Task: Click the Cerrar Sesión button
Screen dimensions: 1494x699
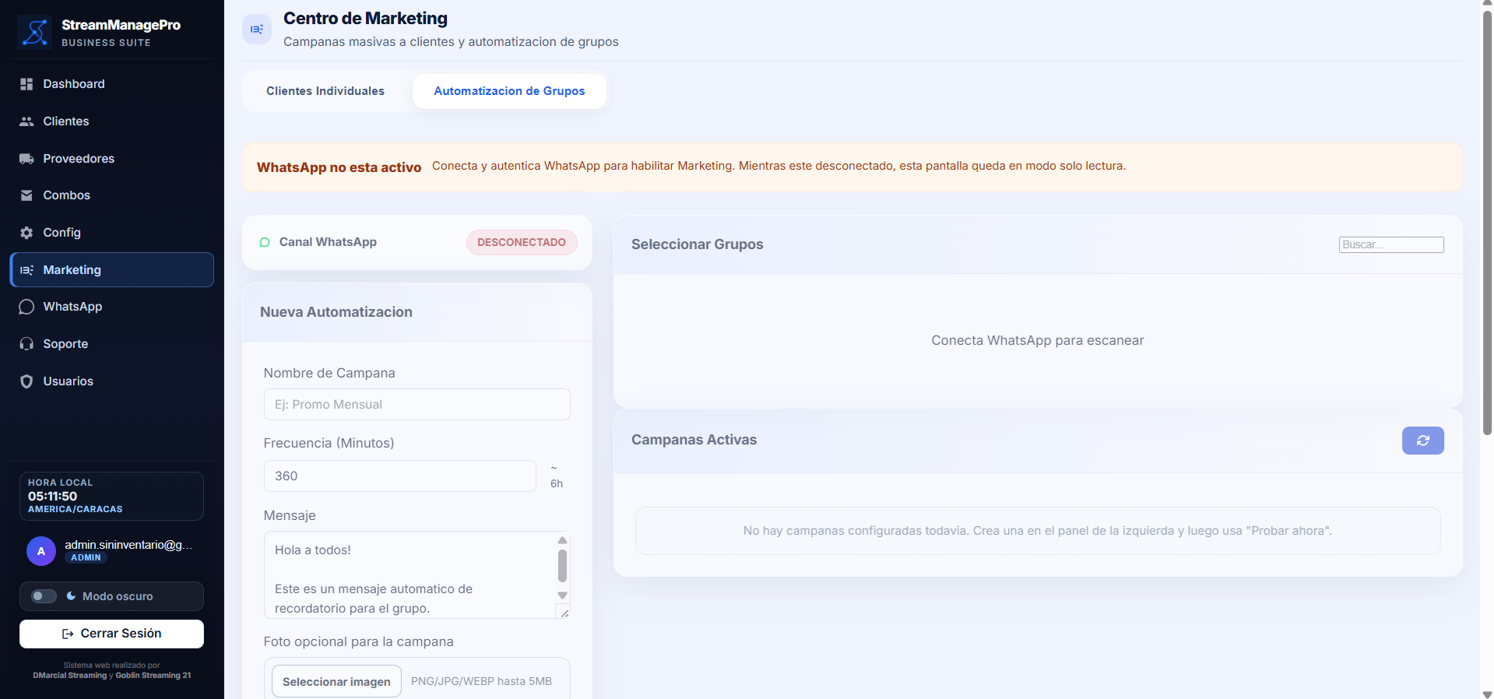Action: click(x=111, y=634)
